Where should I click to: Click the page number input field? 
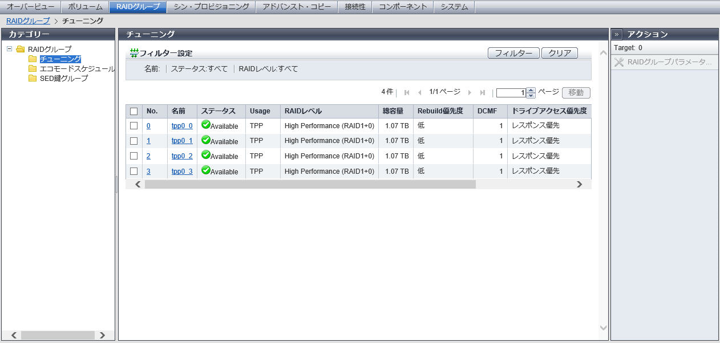click(x=511, y=93)
